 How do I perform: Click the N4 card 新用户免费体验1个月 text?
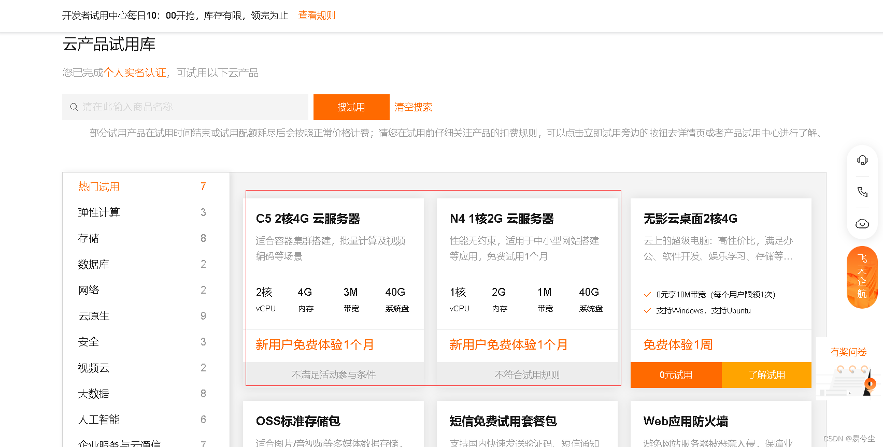[x=508, y=345]
